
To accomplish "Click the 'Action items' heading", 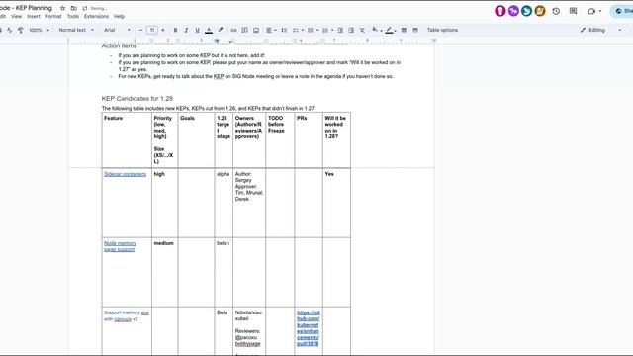I will pyautogui.click(x=119, y=46).
